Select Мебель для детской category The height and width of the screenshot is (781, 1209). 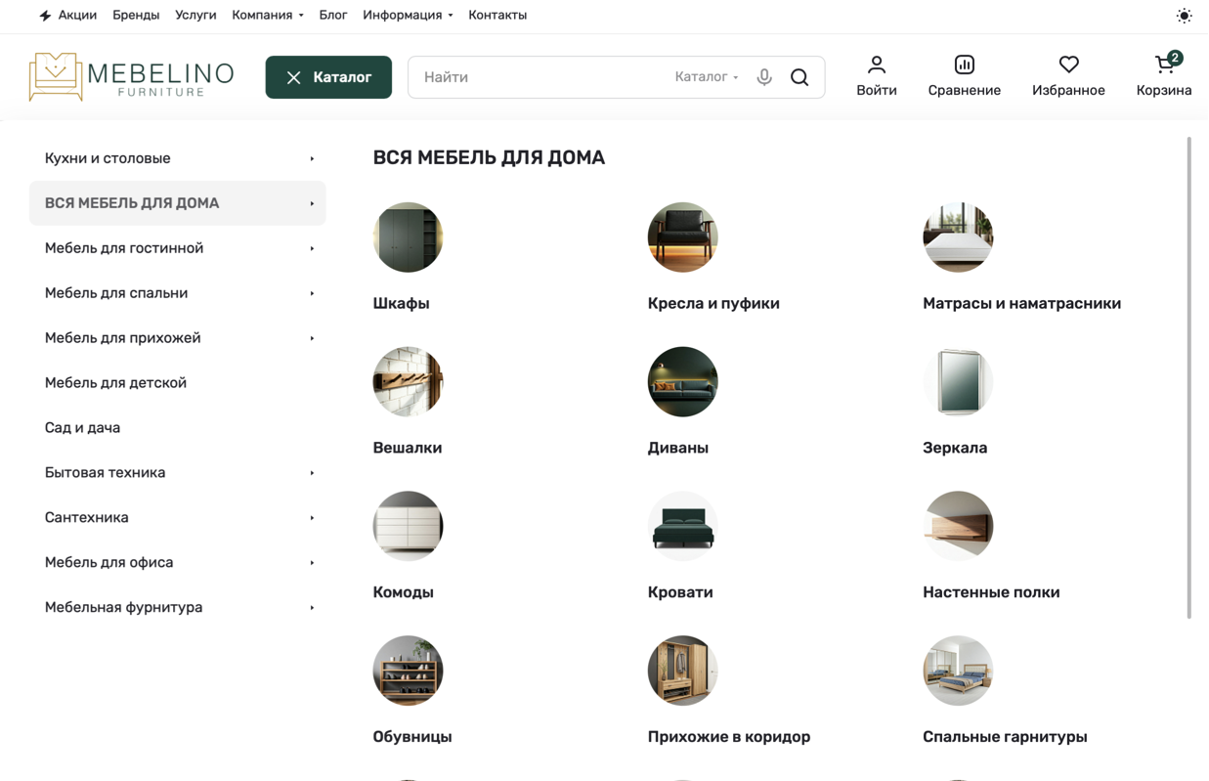click(x=115, y=383)
